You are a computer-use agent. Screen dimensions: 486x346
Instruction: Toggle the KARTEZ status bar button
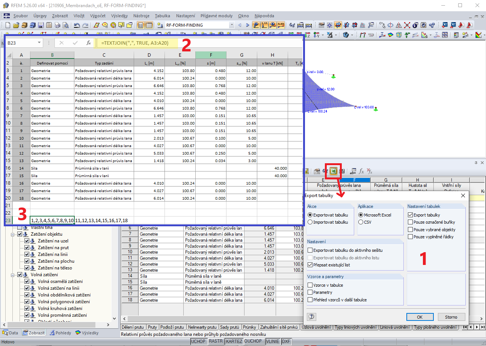233,341
